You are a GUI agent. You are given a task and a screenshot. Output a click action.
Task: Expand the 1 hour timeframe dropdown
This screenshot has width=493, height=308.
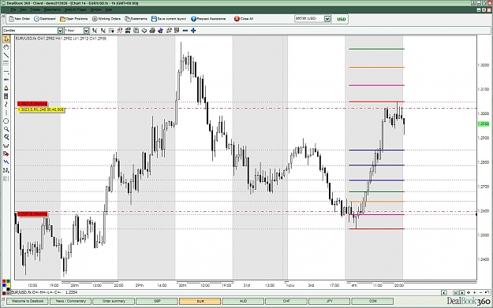[x=86, y=31]
